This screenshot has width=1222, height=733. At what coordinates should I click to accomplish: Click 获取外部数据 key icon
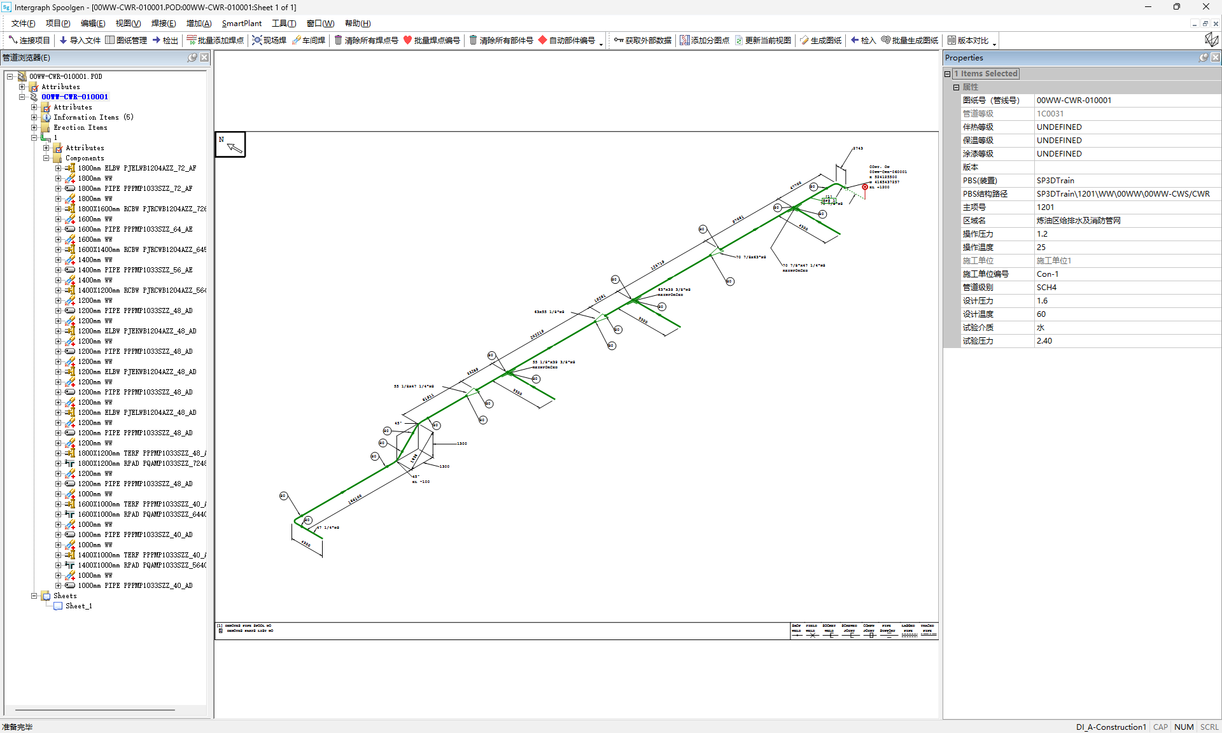(618, 40)
